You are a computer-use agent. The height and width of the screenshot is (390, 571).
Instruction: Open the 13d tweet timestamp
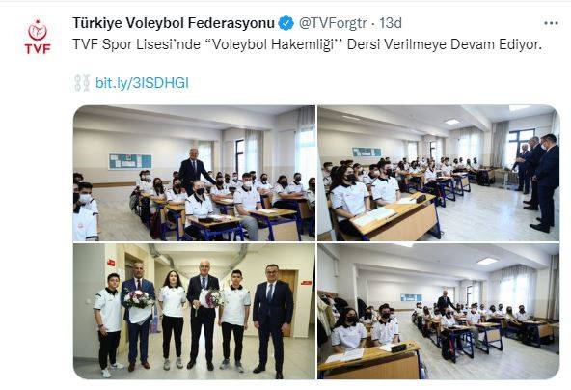391,23
